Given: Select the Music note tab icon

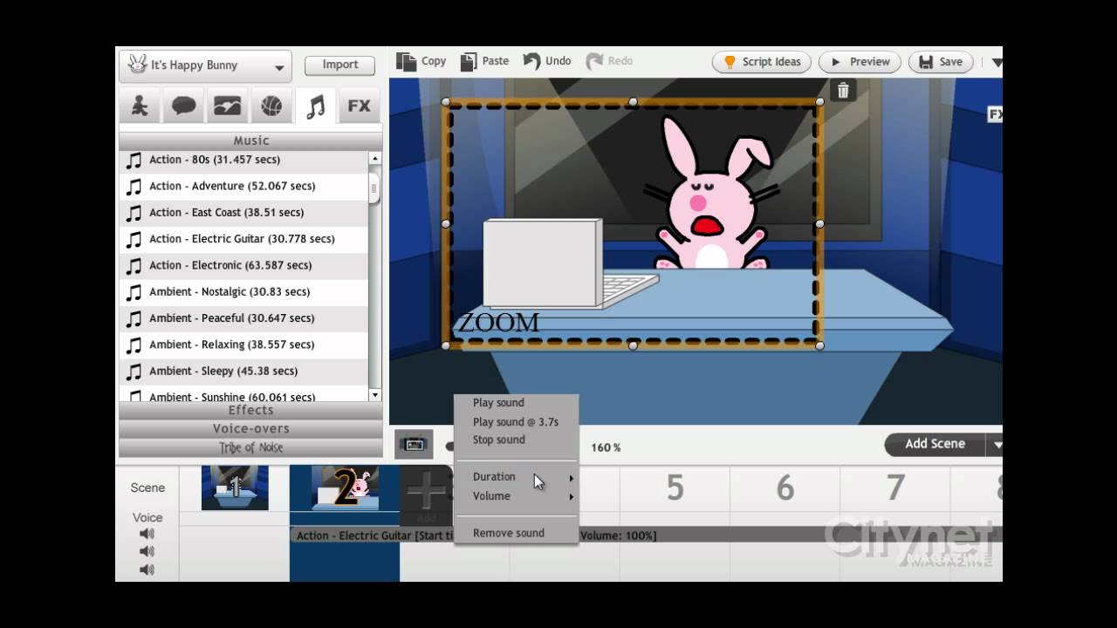Looking at the screenshot, I should point(315,106).
